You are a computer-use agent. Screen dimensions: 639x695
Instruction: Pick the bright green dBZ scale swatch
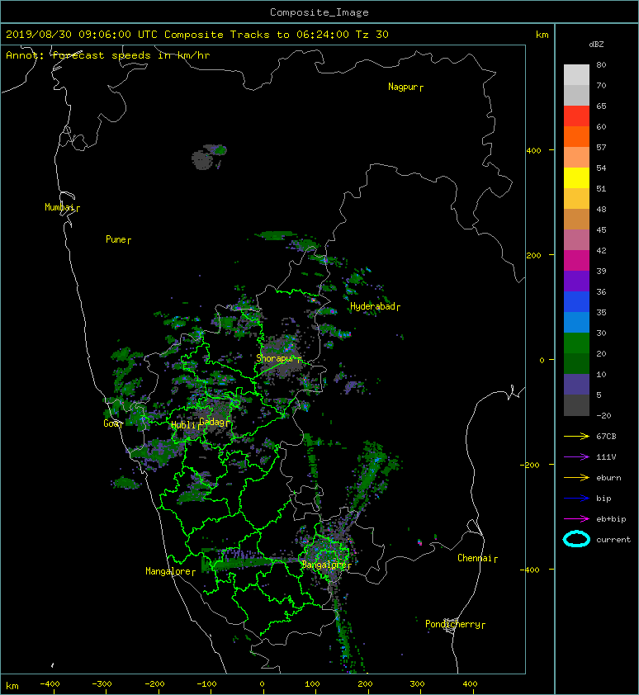coord(576,343)
